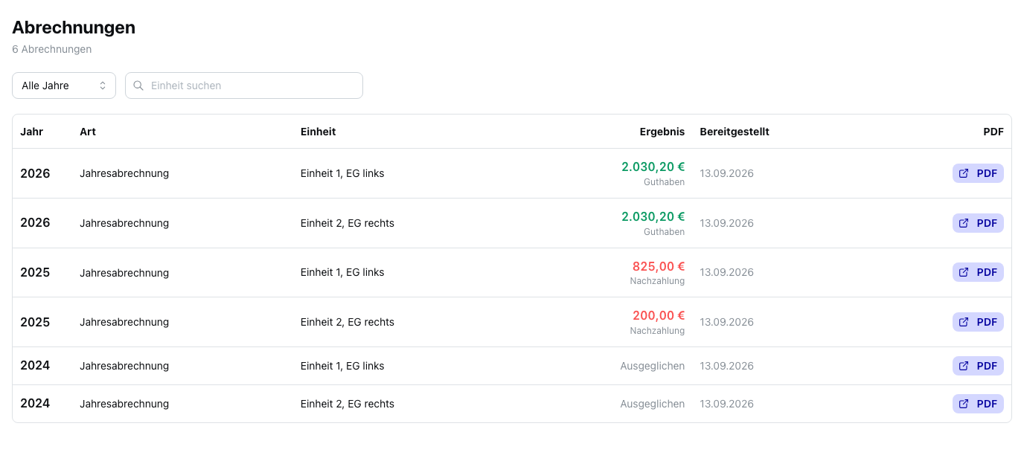The height and width of the screenshot is (461, 1024).
Task: Click "Einheit 1, EG links" in the 2025 row
Action: (342, 272)
